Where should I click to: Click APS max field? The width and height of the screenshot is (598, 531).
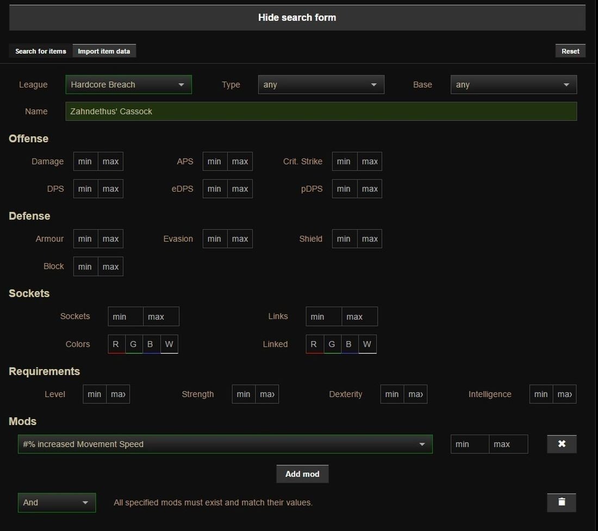pos(240,161)
